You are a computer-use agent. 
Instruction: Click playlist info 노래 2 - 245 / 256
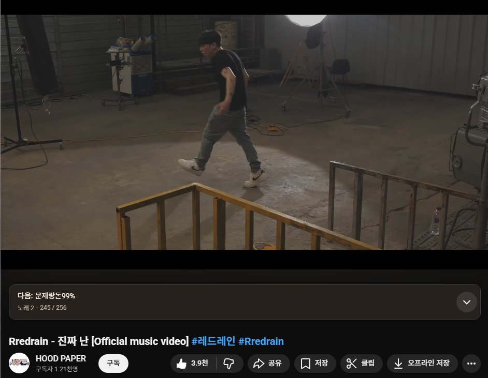[x=42, y=308]
